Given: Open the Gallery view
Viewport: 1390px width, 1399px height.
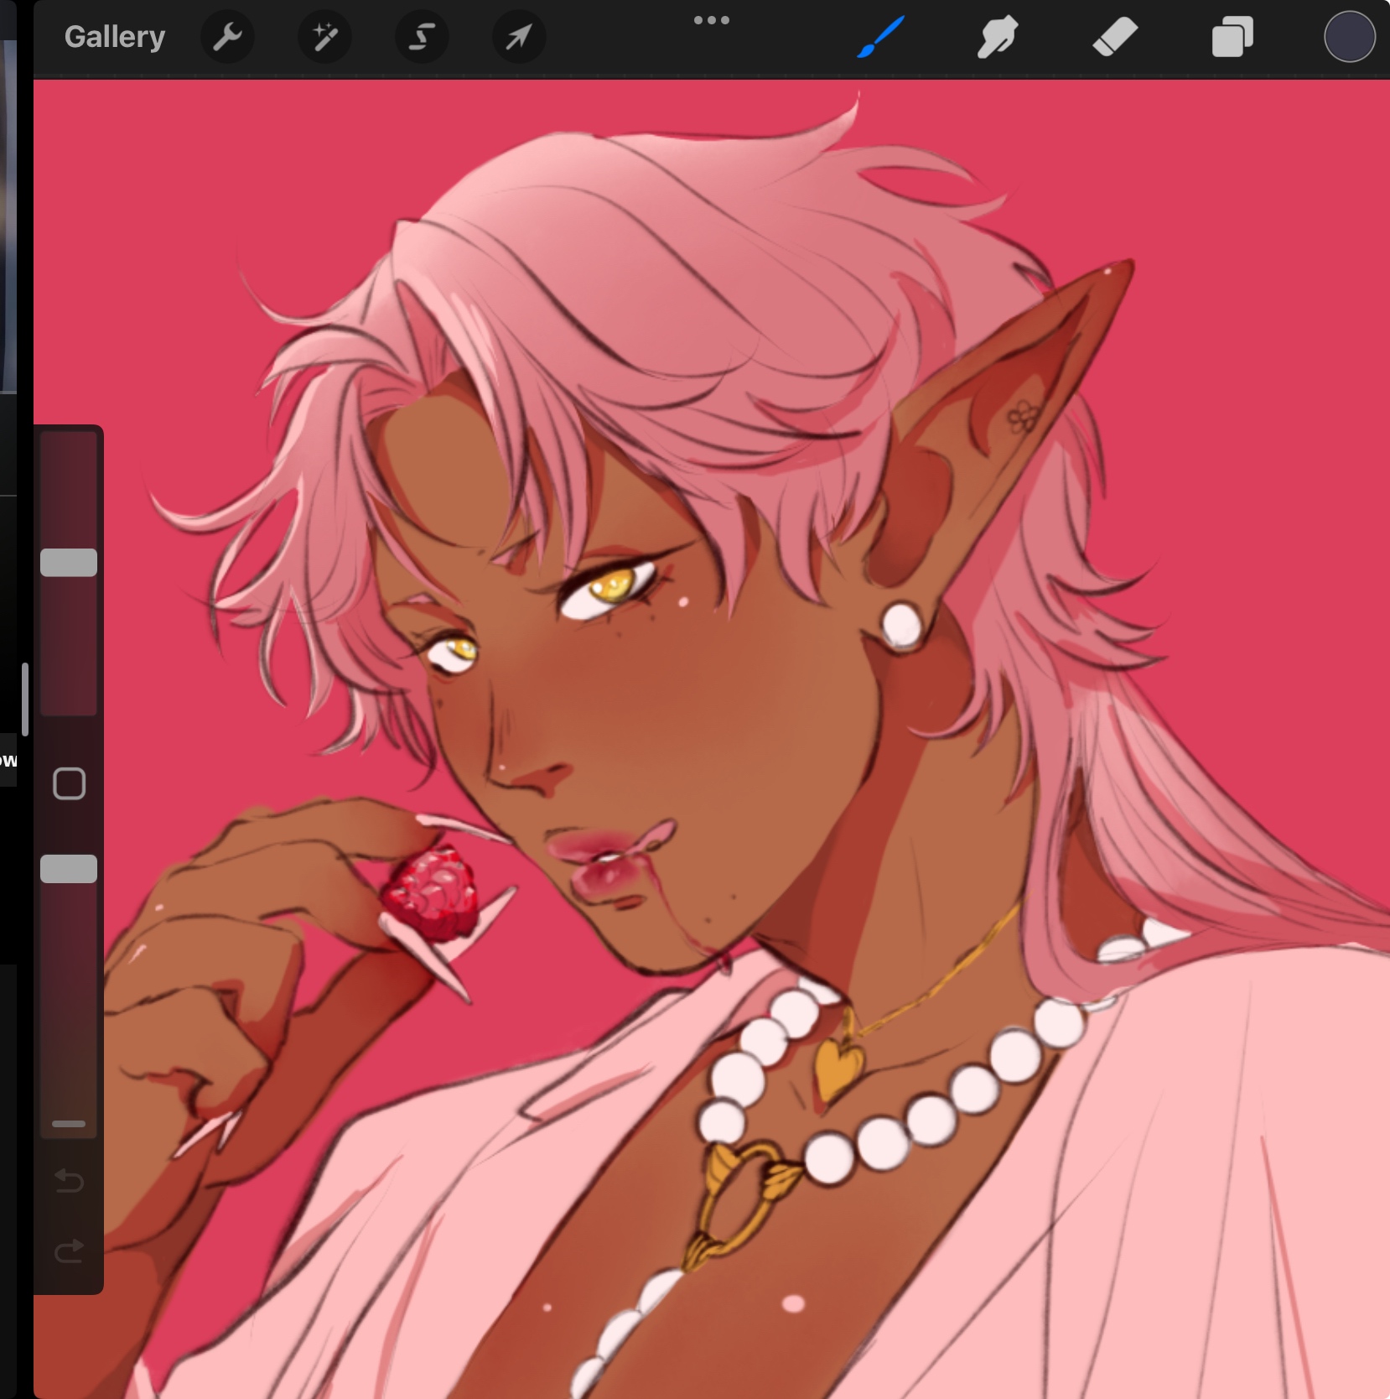Looking at the screenshot, I should 115,37.
